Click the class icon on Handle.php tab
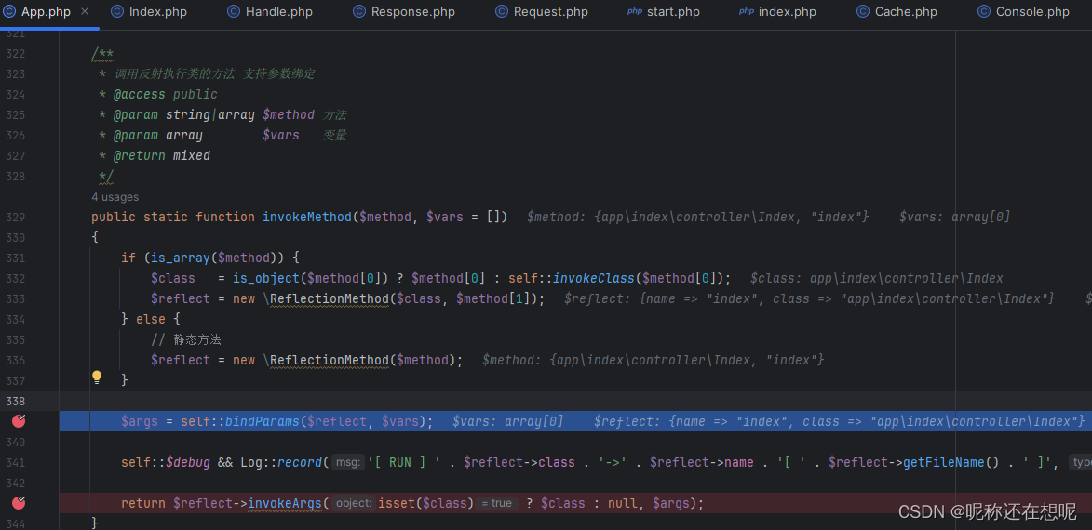This screenshot has width=1092, height=530. 234,12
